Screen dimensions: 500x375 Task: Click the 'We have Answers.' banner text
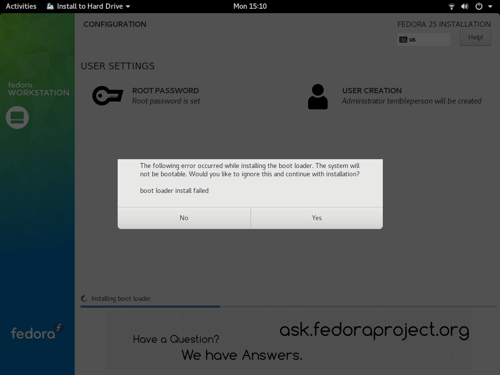click(x=242, y=355)
